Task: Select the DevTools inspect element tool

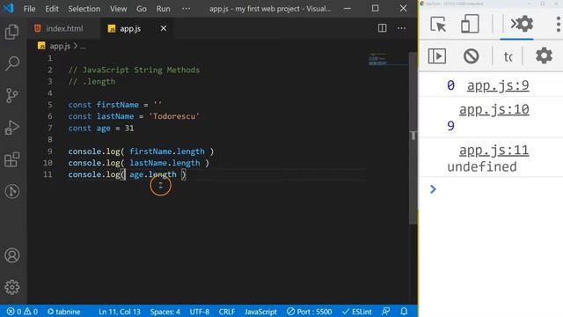Action: [438, 24]
